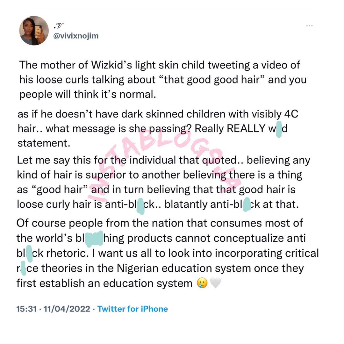344x344 pixels.
Task: Click the line starting "Let me say this"
Action: [163, 160]
